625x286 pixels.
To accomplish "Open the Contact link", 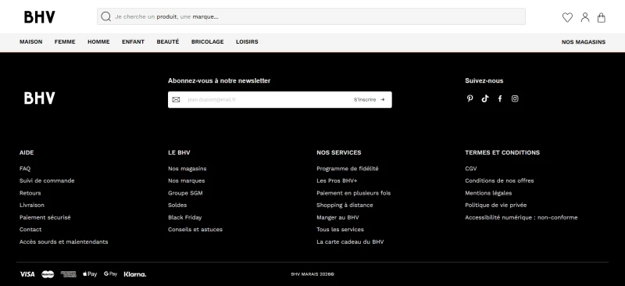I will tap(30, 230).
